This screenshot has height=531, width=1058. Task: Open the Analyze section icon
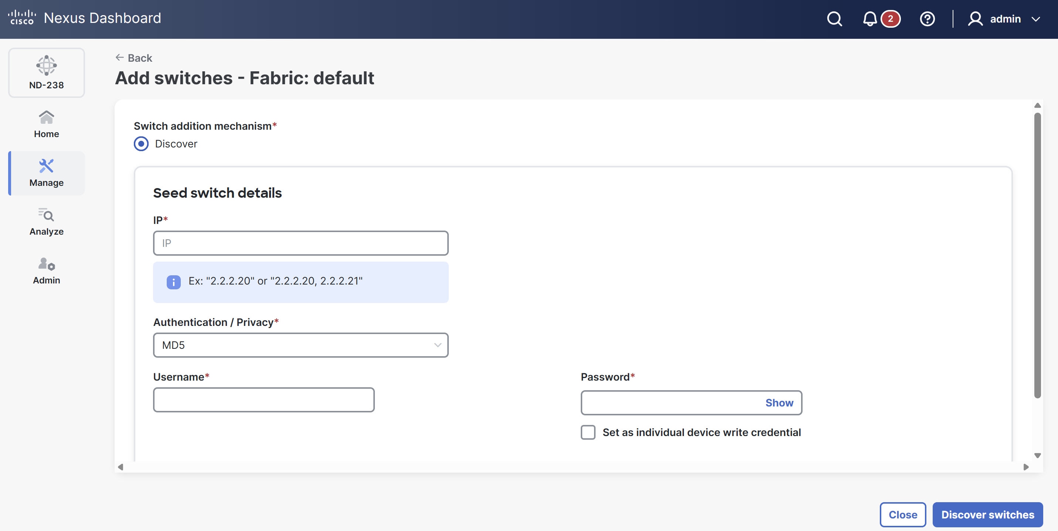coord(47,222)
